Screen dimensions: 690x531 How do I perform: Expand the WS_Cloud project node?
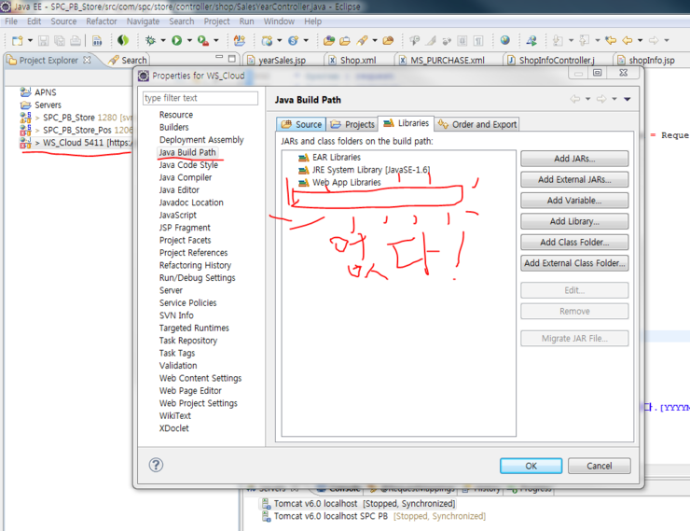click(x=38, y=143)
